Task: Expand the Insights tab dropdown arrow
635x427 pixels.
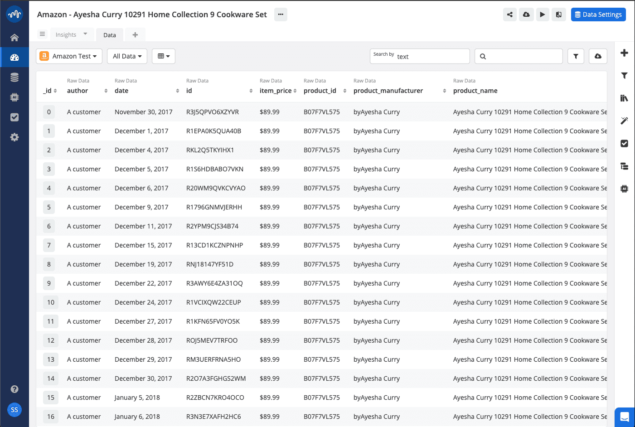Action: tap(85, 34)
